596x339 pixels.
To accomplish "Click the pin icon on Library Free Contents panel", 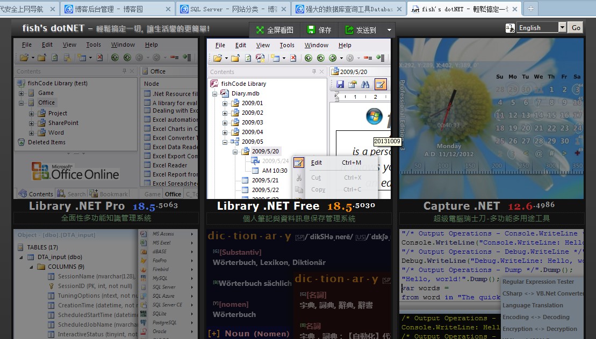I will click(314, 72).
